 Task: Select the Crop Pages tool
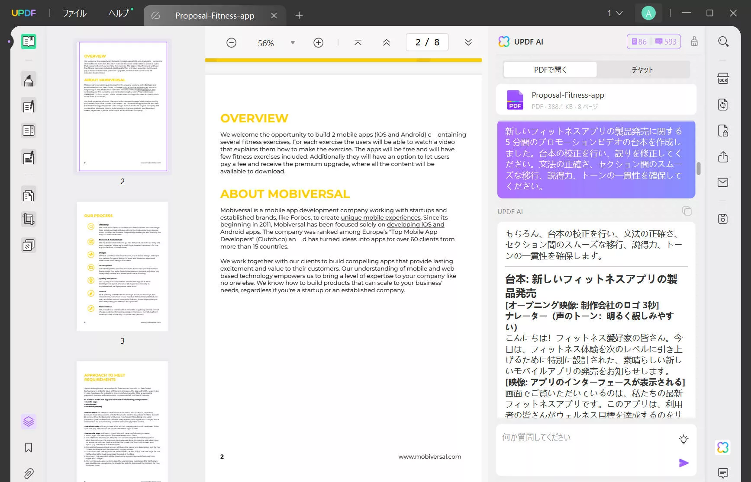click(29, 220)
